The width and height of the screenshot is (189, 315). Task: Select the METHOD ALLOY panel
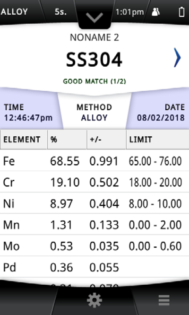tap(94, 113)
